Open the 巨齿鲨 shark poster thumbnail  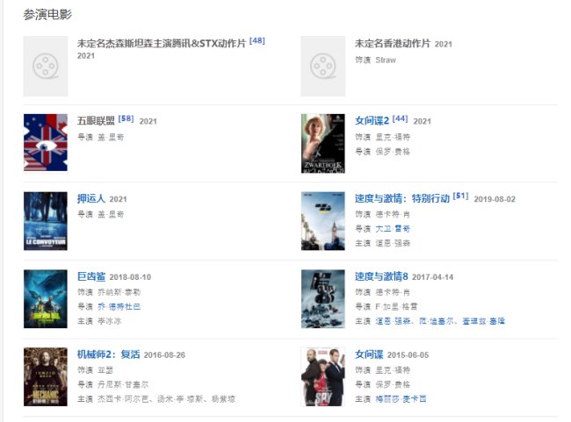(45, 298)
